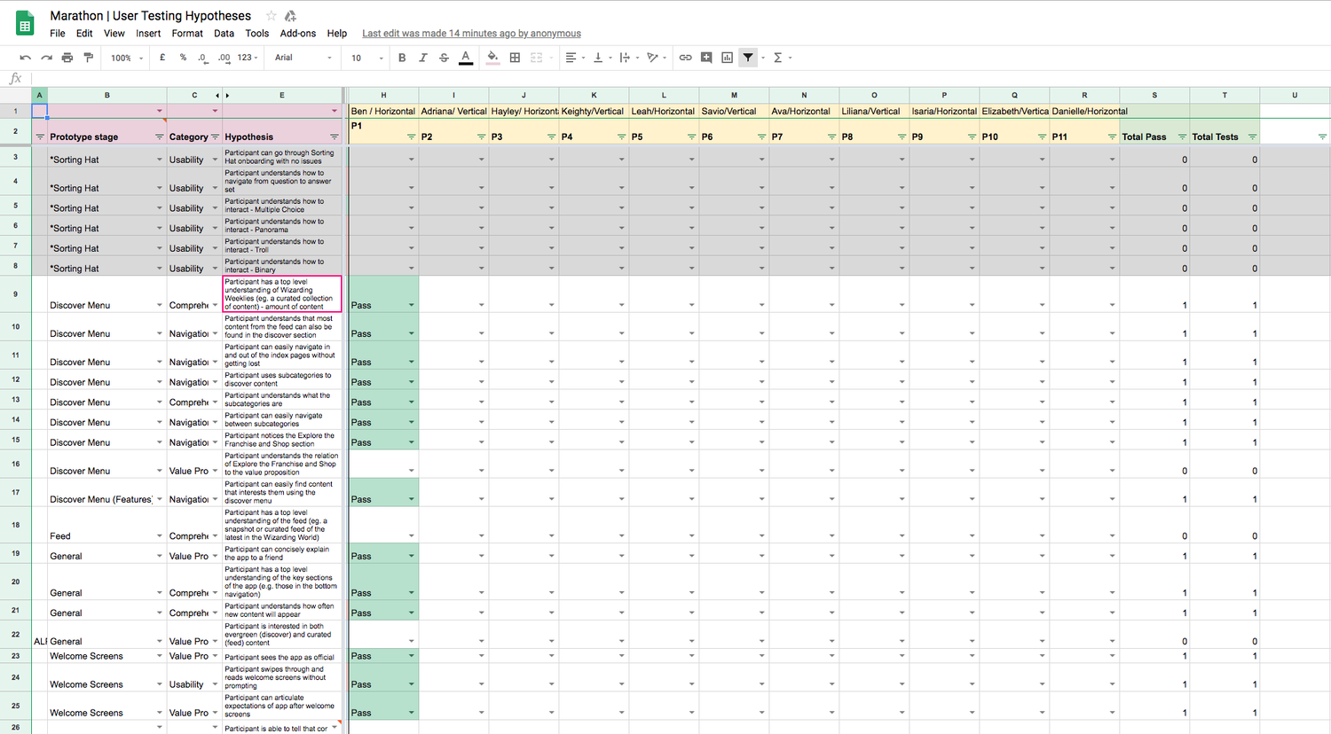The image size is (1331, 734).
Task: Open the Discover Menu (Features) cell dropdown
Action: pyautogui.click(x=160, y=499)
